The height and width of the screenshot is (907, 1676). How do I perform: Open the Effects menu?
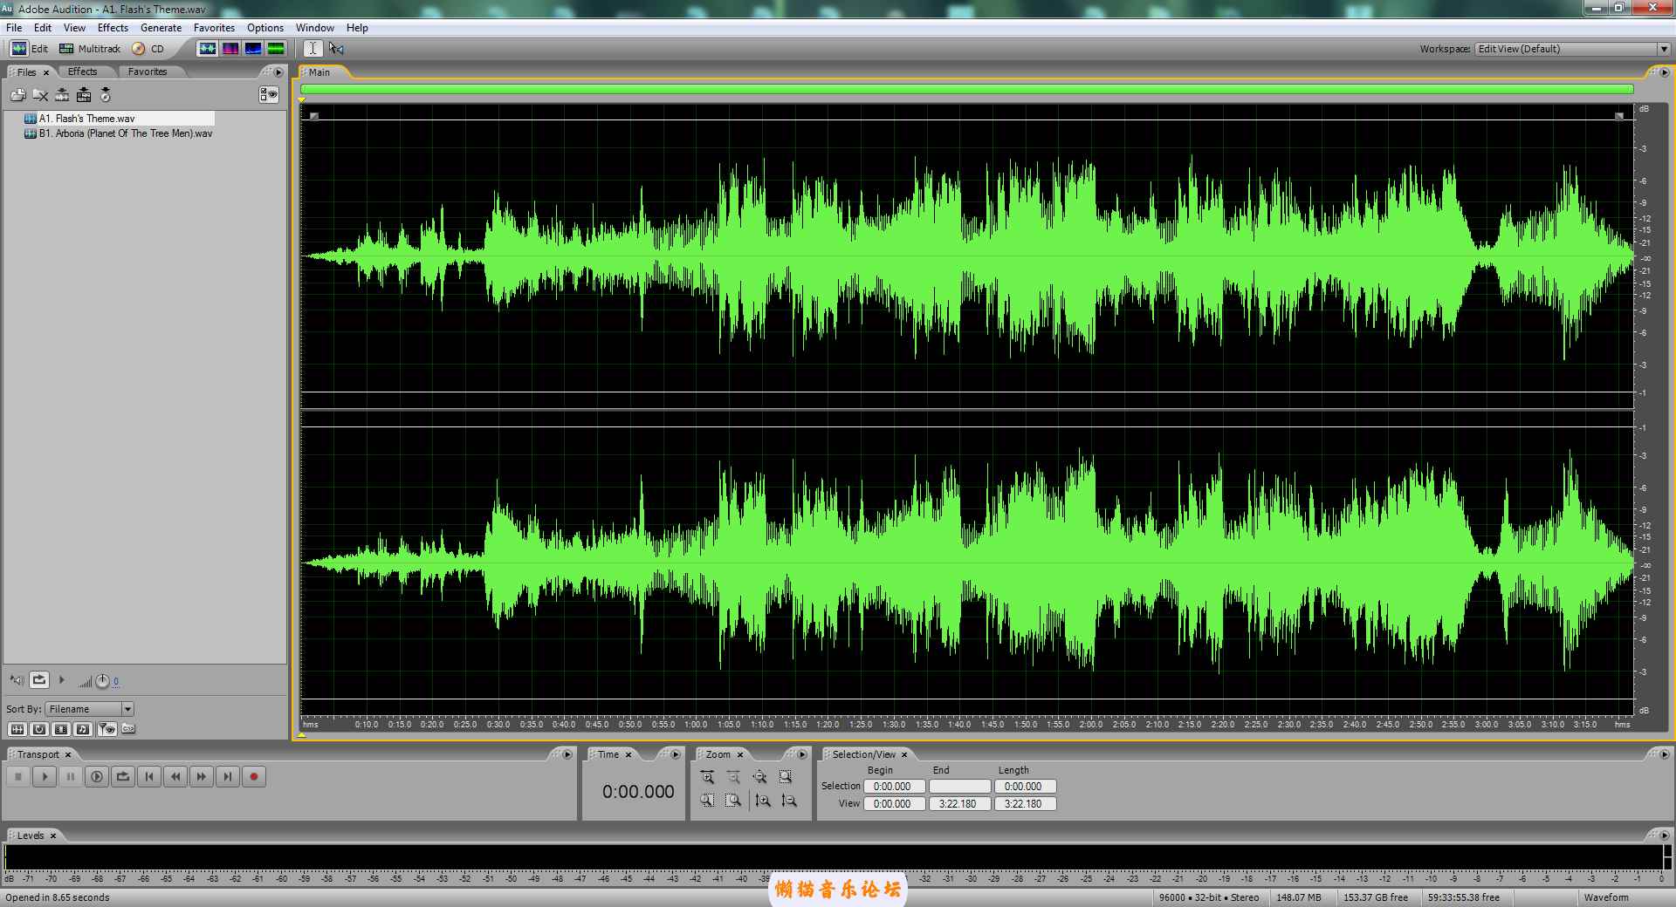113,28
